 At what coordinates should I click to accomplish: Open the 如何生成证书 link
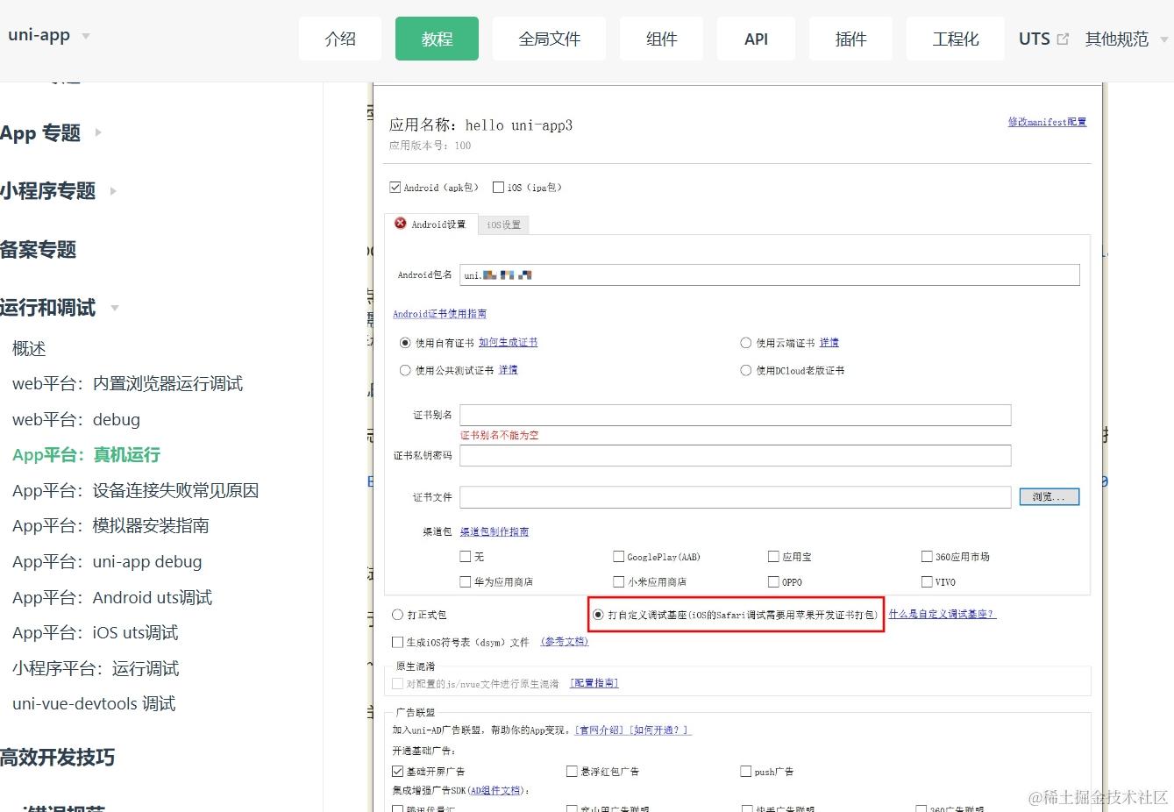click(509, 343)
